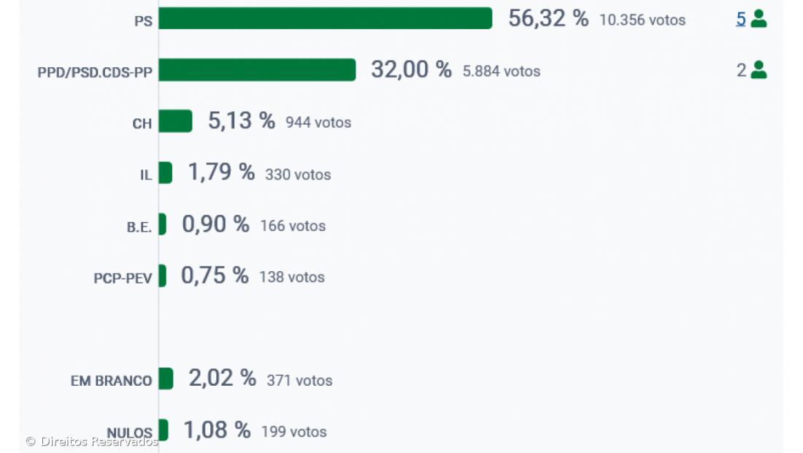Click the Direitos Reservados copyright text

[92, 441]
